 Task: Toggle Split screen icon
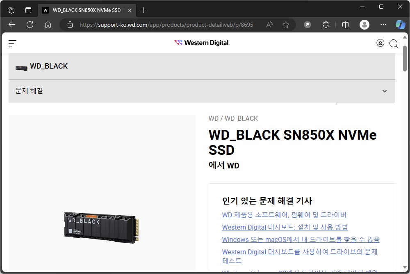tap(345, 25)
